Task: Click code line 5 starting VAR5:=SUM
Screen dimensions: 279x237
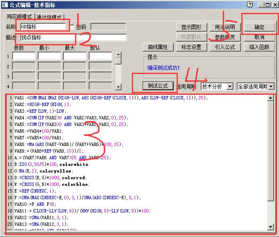Action: 71,124
